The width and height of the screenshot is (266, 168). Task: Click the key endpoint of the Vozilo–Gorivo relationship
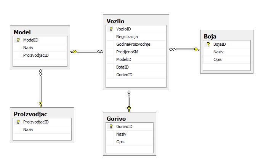coord(129,108)
